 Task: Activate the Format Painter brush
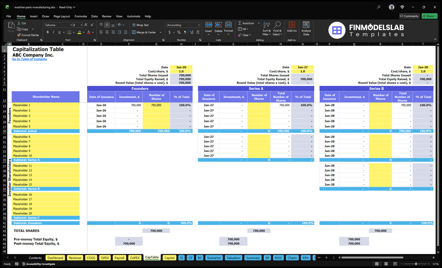(x=18, y=35)
